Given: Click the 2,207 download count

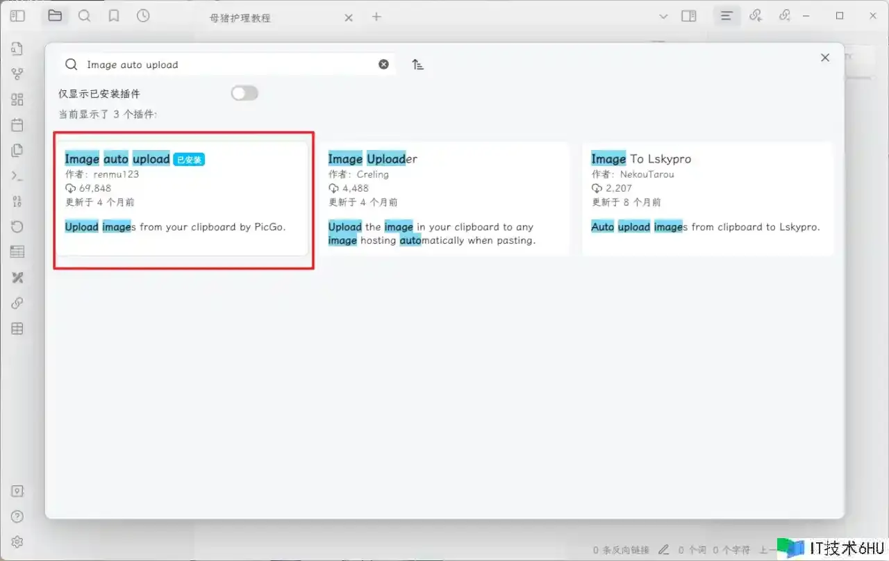Looking at the screenshot, I should tap(619, 188).
